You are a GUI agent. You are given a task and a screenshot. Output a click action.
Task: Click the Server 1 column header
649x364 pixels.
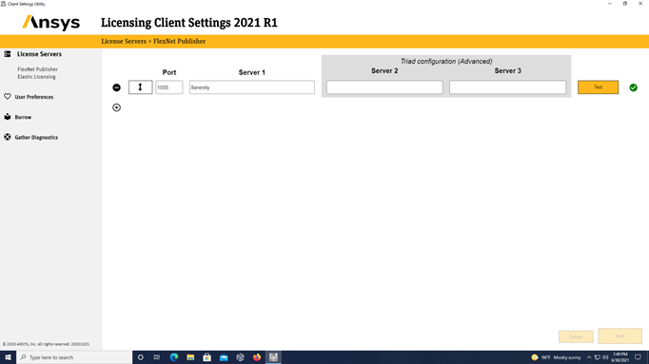[x=251, y=72]
